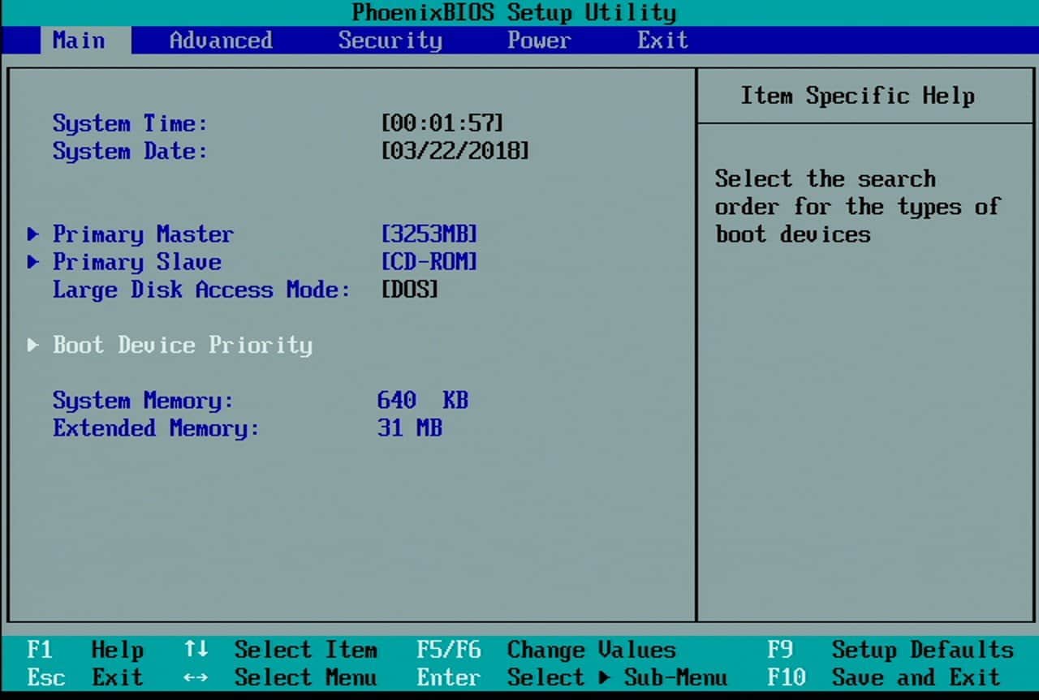Select Boot Device Priority entry
Viewport: 1039px width, 700px height.
[183, 346]
